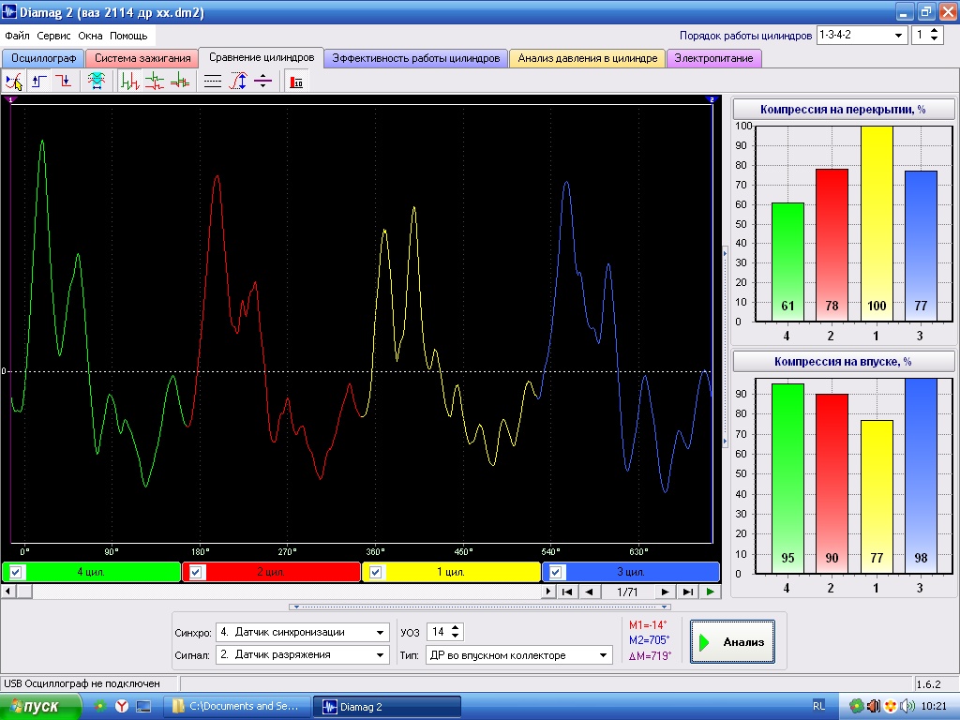Uncheck cylinder 3 (3 цил.) checkbox
960x720 pixels.
click(555, 572)
